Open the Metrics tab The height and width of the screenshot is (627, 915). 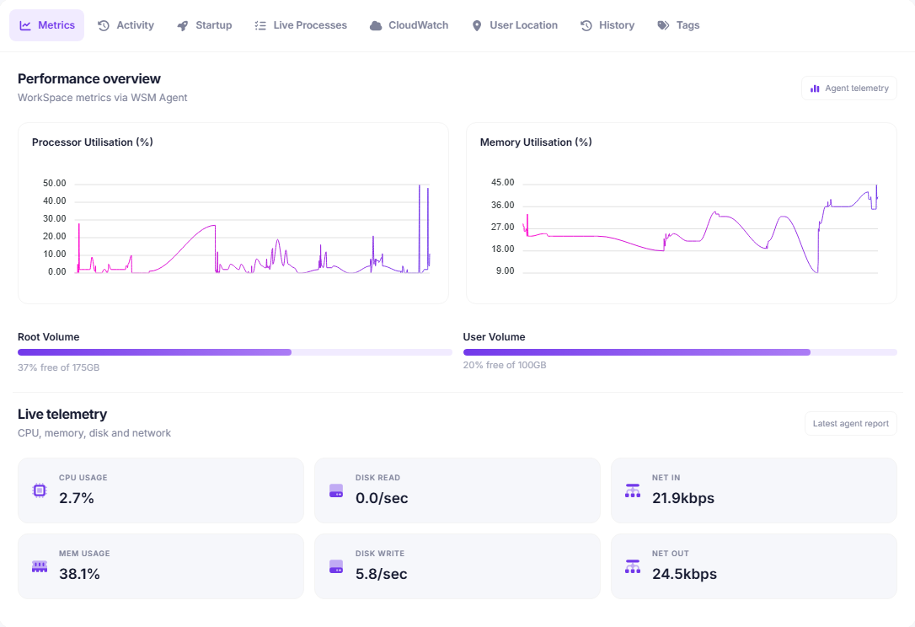tap(46, 25)
